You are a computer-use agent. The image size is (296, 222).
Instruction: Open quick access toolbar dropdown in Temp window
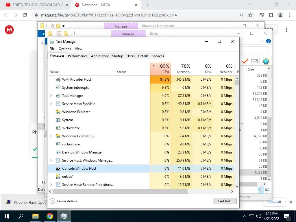pyautogui.click(x=71, y=34)
